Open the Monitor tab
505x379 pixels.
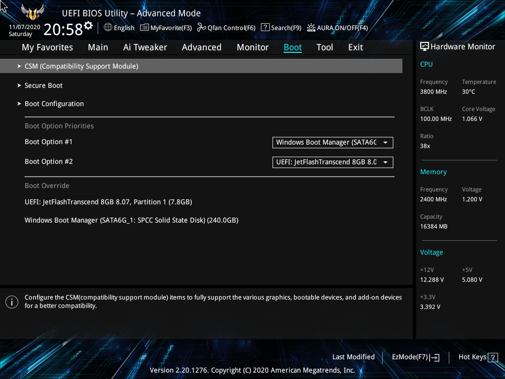tap(253, 47)
